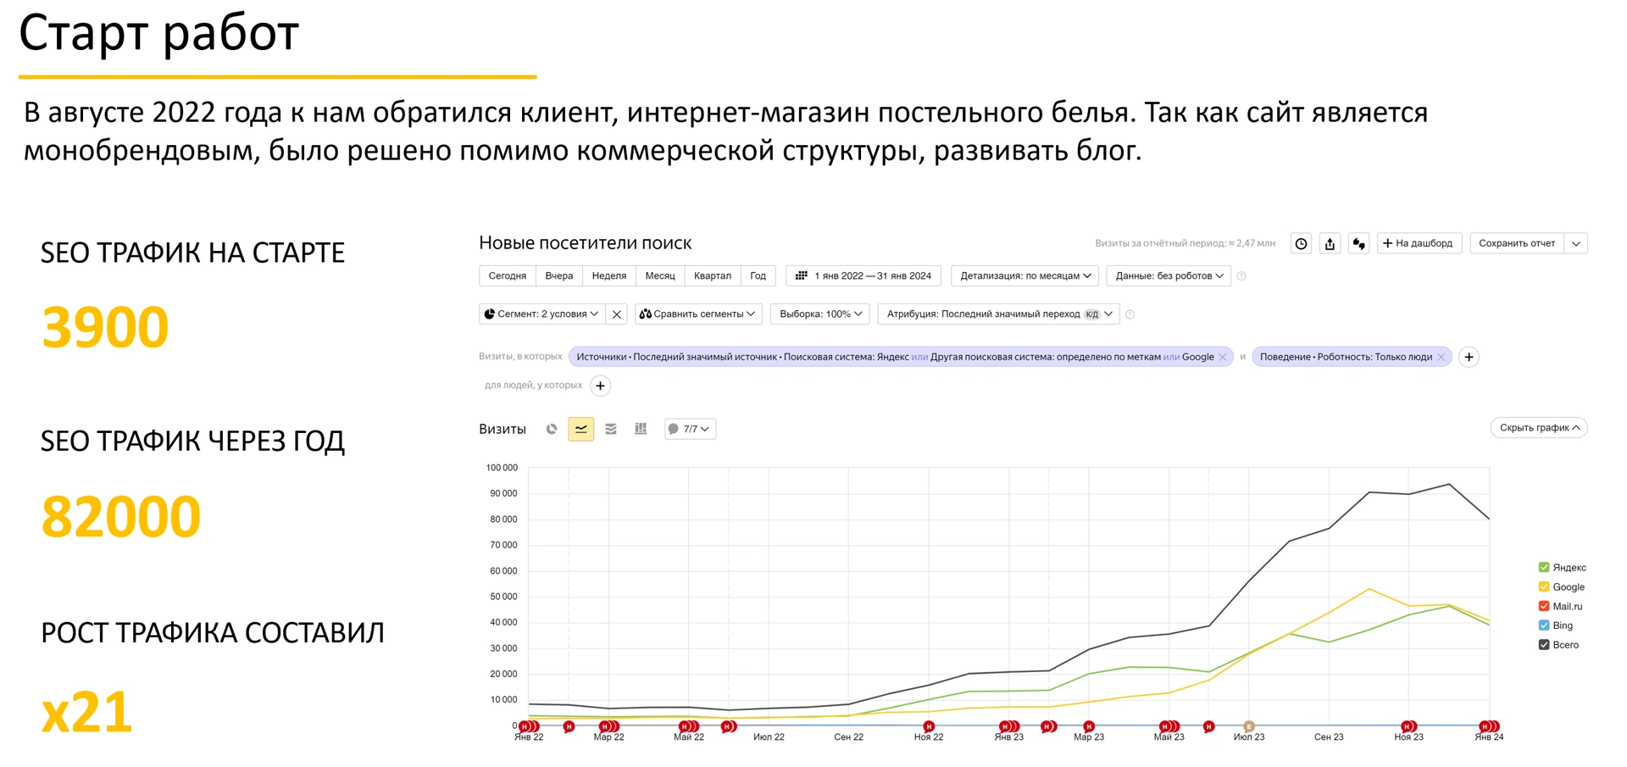The height and width of the screenshot is (767, 1627).
Task: Open Сравнить сегменты dropdown
Action: (698, 314)
